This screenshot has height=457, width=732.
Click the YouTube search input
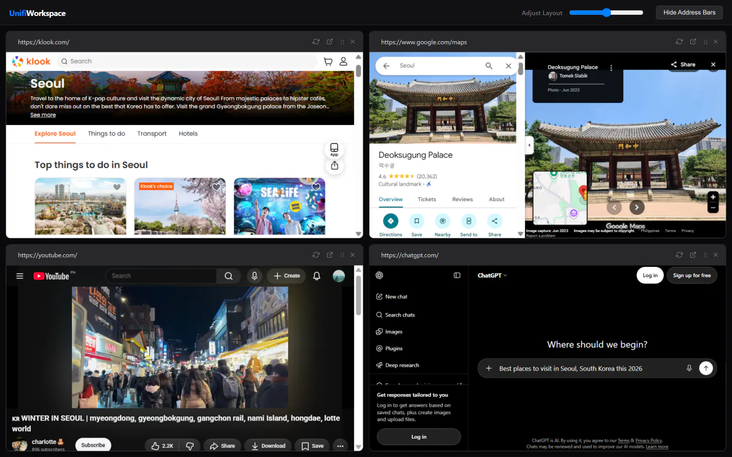(161, 276)
